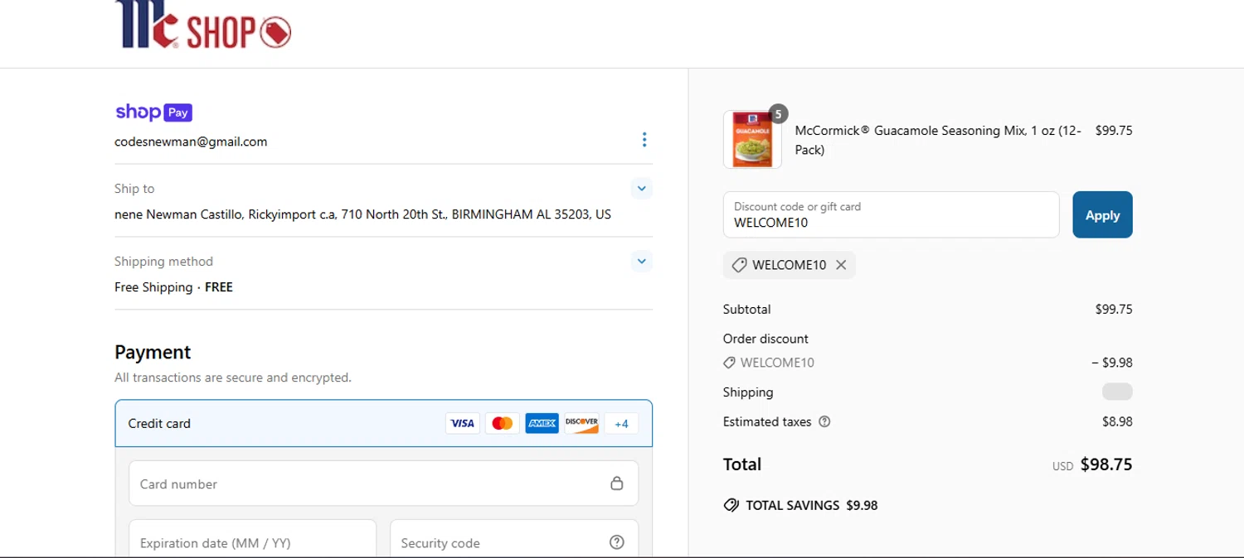The width and height of the screenshot is (1244, 558).
Task: Click the loading Shipping cost placeholder
Action: coord(1117,392)
